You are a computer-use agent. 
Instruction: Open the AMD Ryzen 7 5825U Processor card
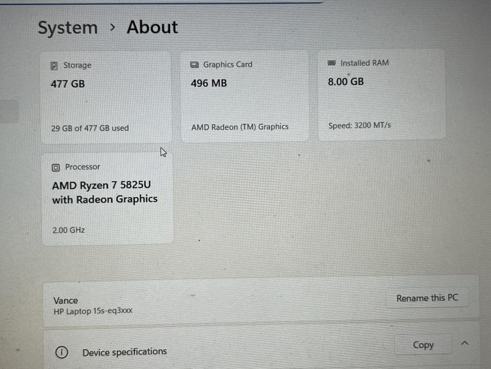[x=107, y=198]
